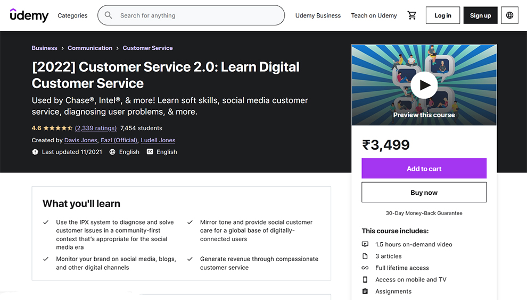
Task: Click the course title heading
Action: [166, 75]
